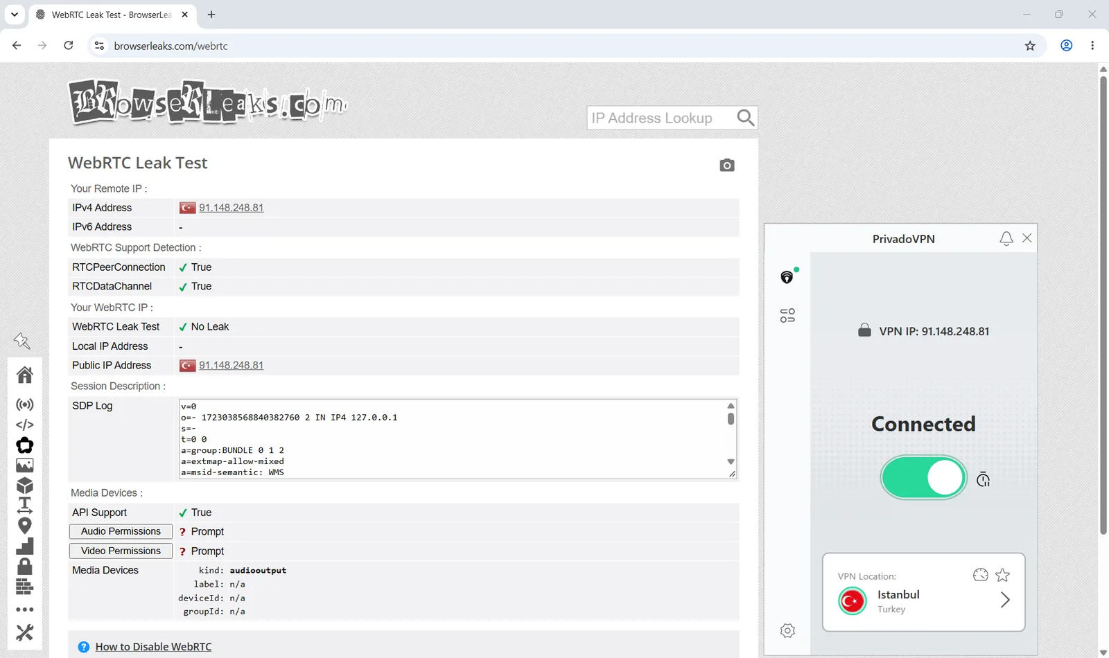Open a new browser tab

(x=211, y=15)
